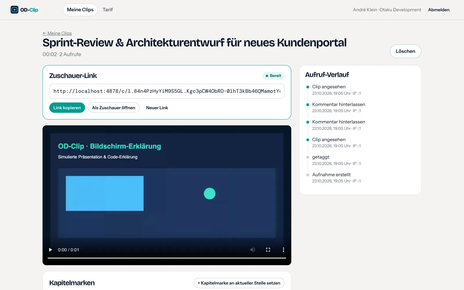Click the clip title heading
This screenshot has width=464, height=290.
point(194,43)
